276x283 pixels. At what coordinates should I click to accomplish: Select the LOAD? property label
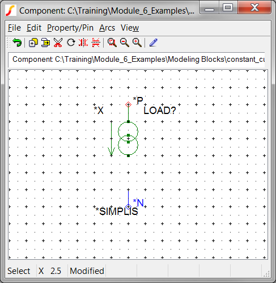[160, 111]
